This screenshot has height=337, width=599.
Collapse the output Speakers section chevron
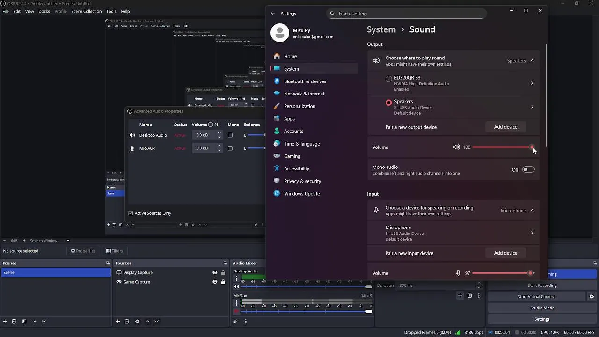click(x=532, y=61)
